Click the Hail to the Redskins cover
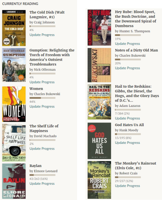The height and width of the screenshot is (200, 162). (x=99, y=102)
